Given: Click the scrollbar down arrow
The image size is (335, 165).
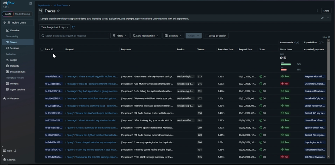Looking at the screenshot, I should coord(328,157).
